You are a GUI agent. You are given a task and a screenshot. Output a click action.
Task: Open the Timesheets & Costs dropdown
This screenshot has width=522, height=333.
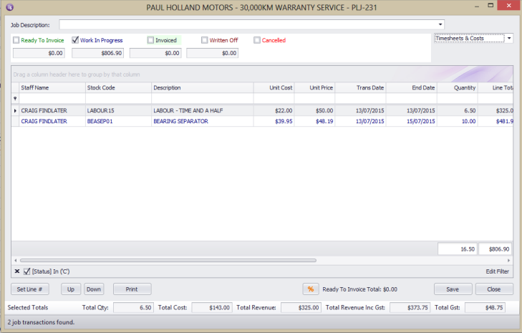tap(509, 38)
